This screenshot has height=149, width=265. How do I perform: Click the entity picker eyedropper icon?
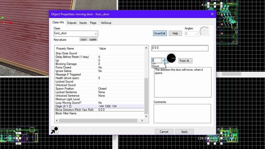tap(54, 130)
